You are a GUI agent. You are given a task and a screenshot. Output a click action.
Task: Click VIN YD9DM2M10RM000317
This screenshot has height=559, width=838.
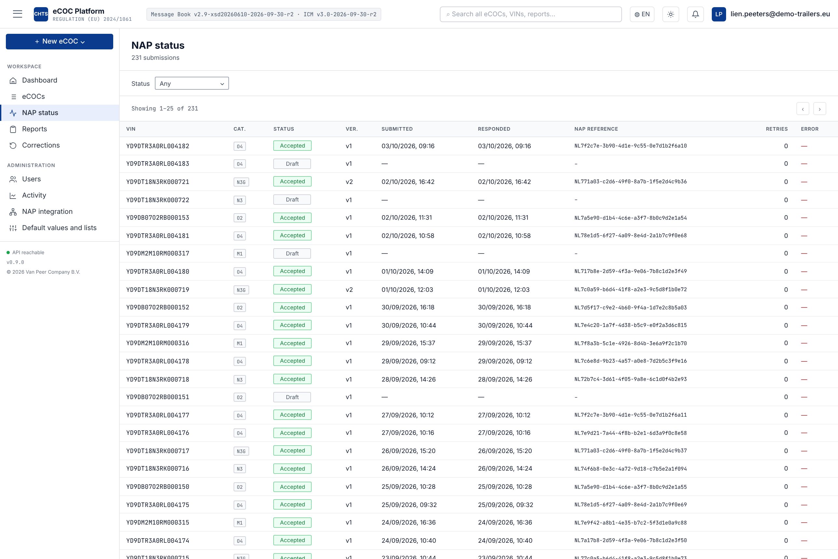pos(158,253)
